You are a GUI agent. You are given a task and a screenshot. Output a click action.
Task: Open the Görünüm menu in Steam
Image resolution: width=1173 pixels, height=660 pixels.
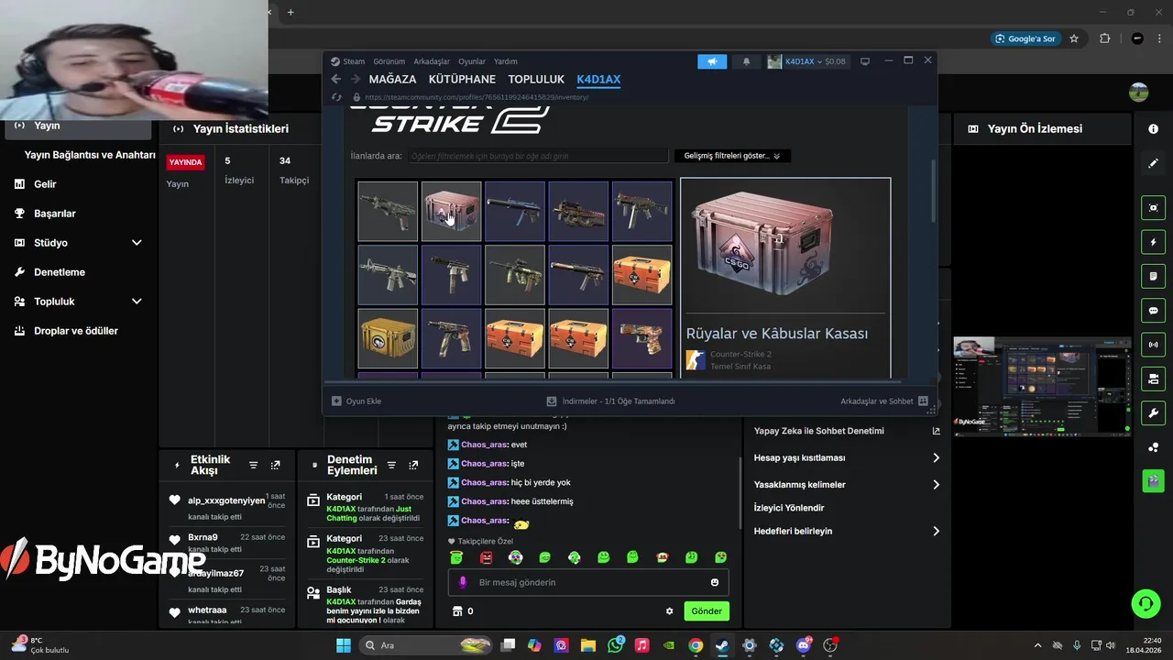tap(389, 61)
